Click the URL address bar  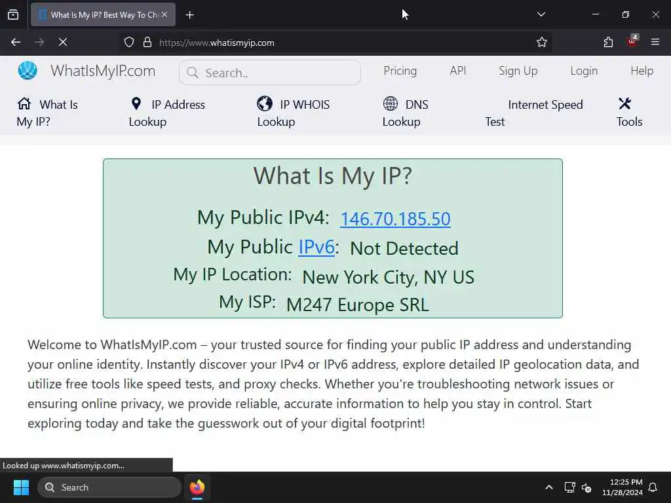pos(336,43)
